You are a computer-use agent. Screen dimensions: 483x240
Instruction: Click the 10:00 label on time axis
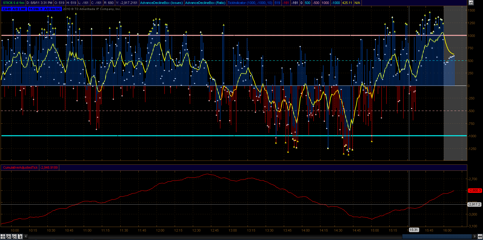coord(15,230)
